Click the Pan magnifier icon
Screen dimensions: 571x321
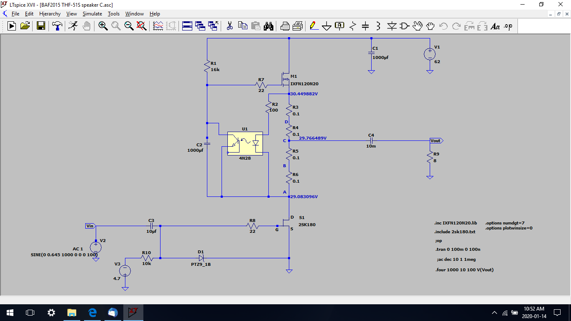pyautogui.click(x=116, y=26)
